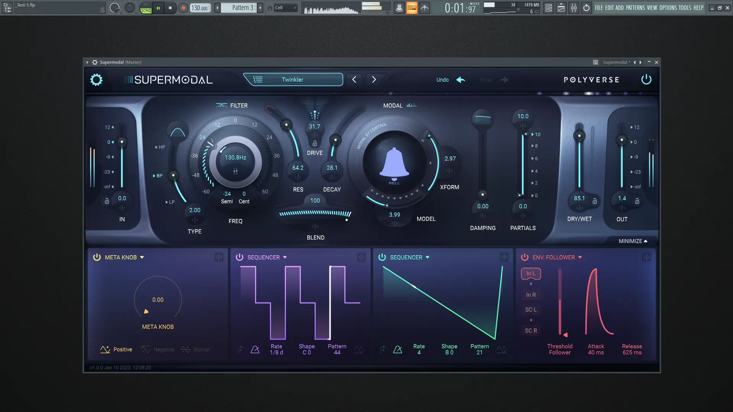Open the Env. Follower module dropdown

tap(580, 257)
